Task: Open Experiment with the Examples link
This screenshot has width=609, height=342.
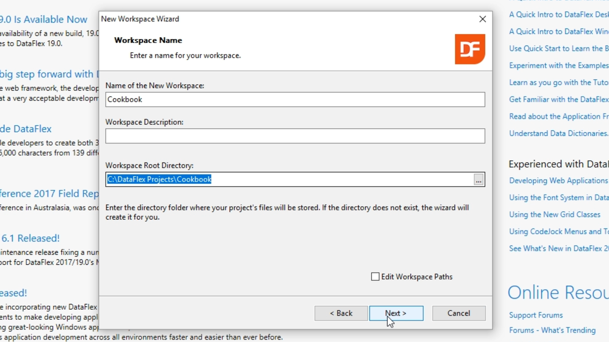Action: [558, 66]
